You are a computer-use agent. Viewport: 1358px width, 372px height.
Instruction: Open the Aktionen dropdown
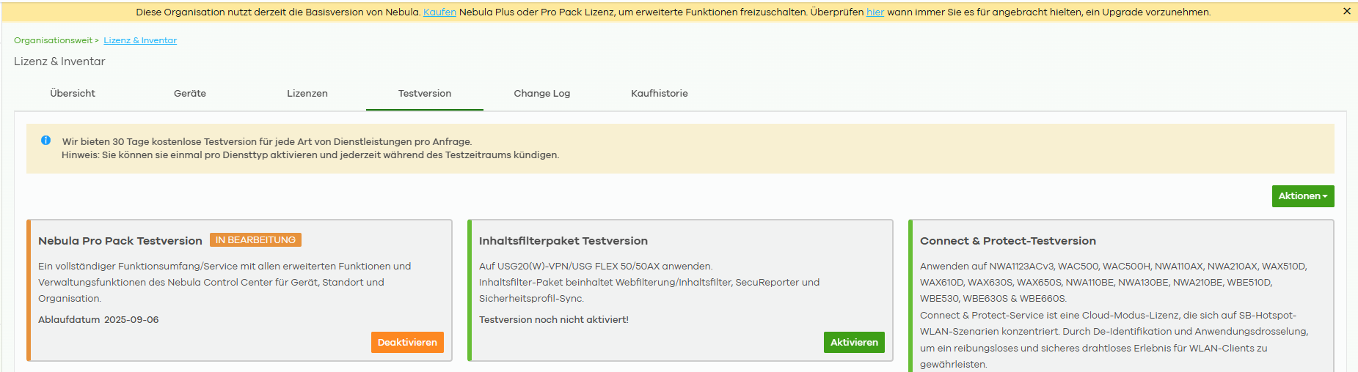point(1302,196)
